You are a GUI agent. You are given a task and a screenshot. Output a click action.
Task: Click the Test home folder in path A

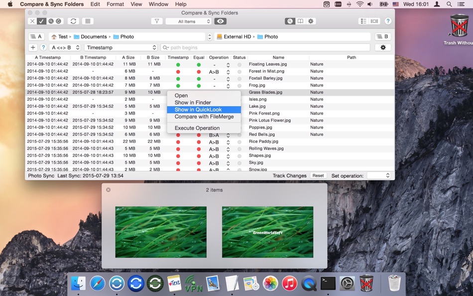[59, 36]
